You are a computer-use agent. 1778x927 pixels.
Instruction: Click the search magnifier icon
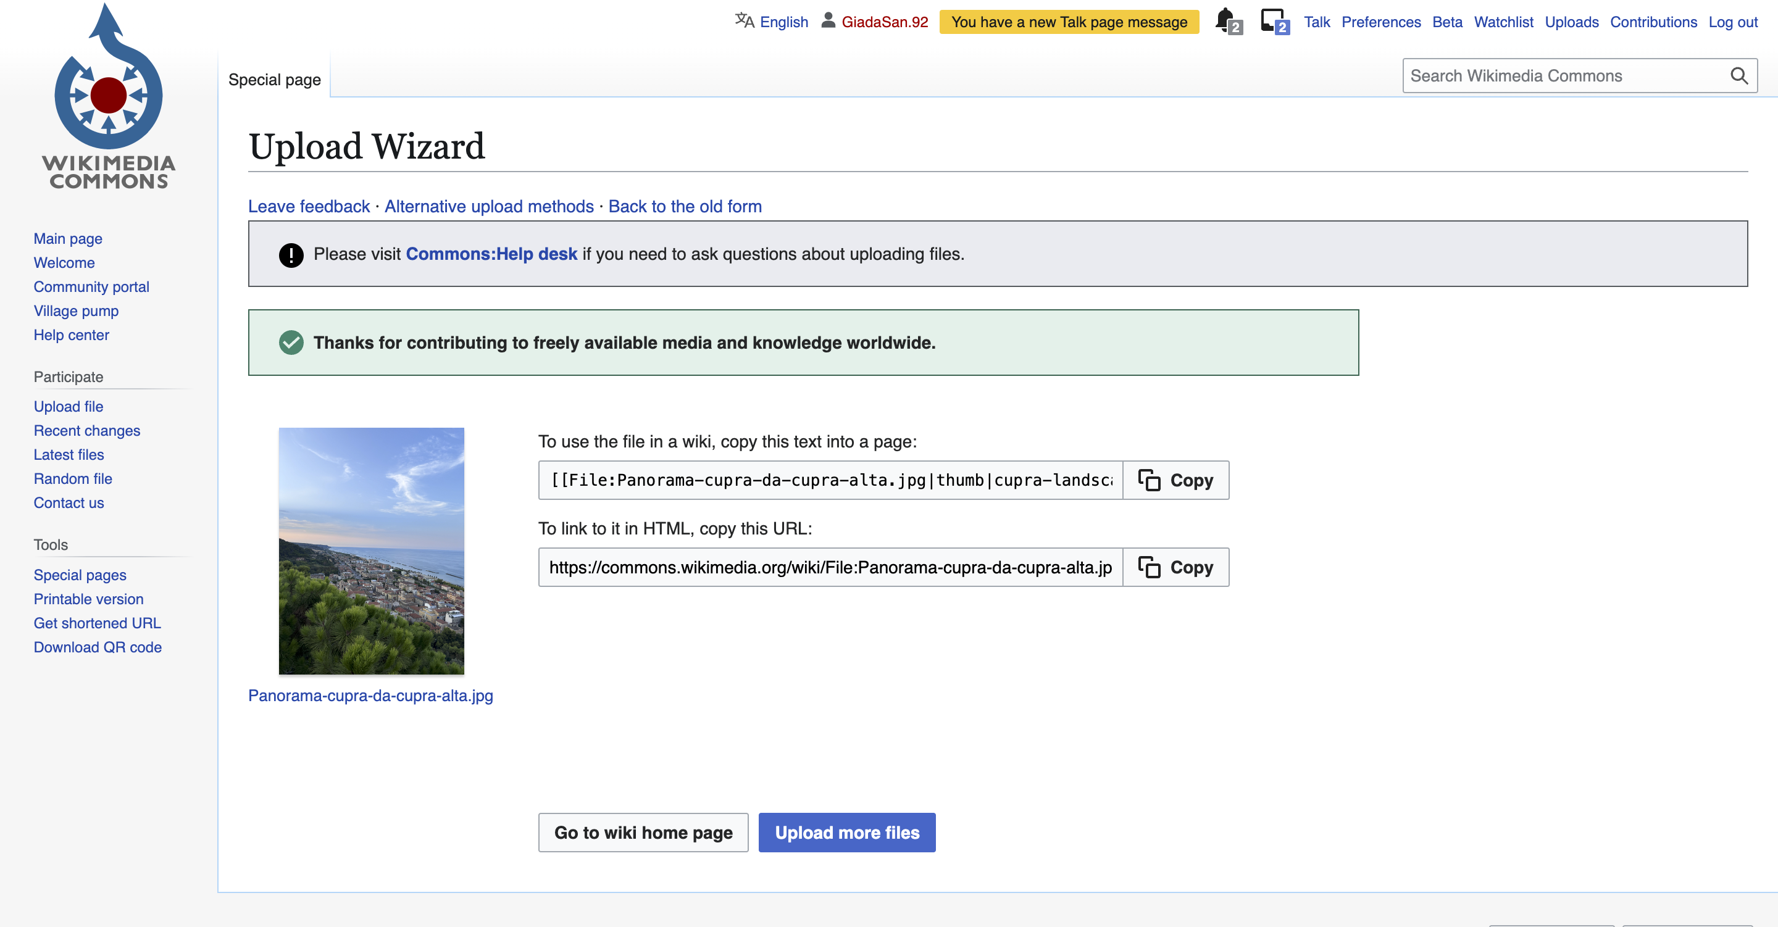click(1738, 76)
